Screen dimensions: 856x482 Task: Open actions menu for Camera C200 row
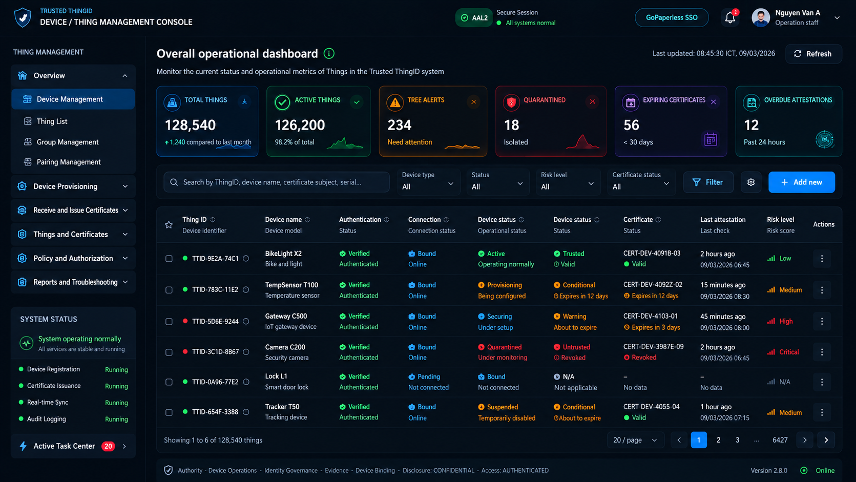[x=822, y=352]
